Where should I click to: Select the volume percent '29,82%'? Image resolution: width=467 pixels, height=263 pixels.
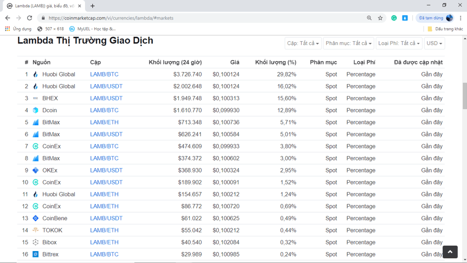pyautogui.click(x=287, y=74)
